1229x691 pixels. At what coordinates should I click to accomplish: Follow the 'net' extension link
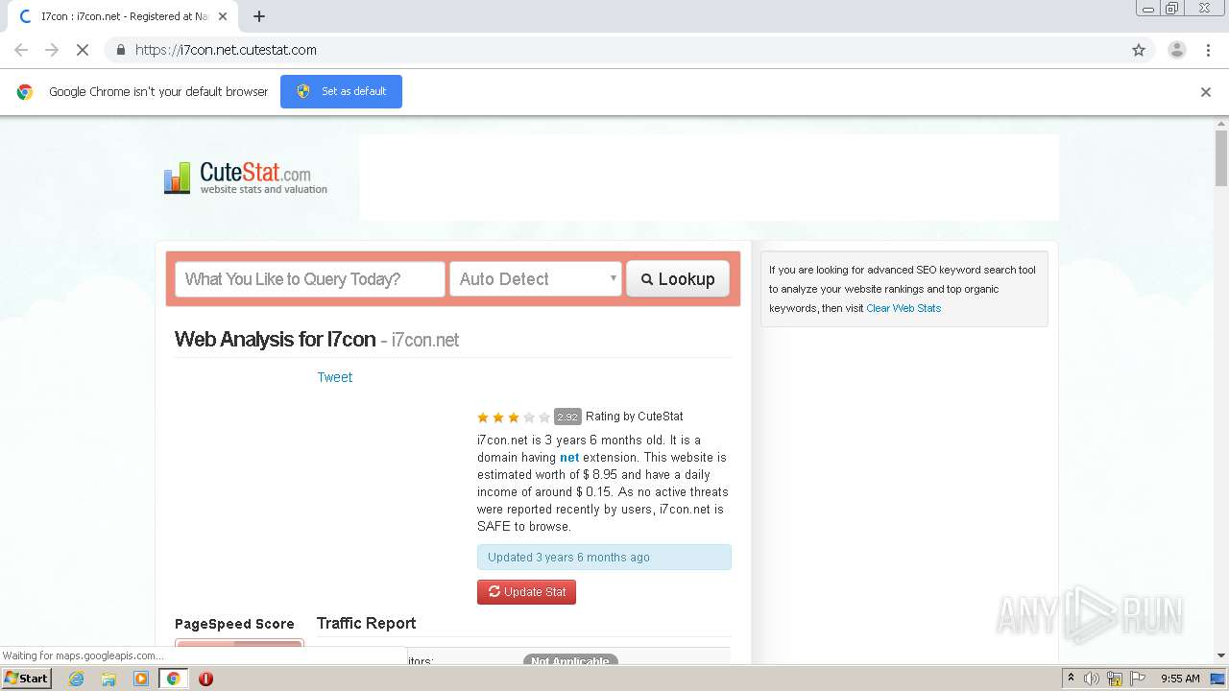(x=569, y=458)
